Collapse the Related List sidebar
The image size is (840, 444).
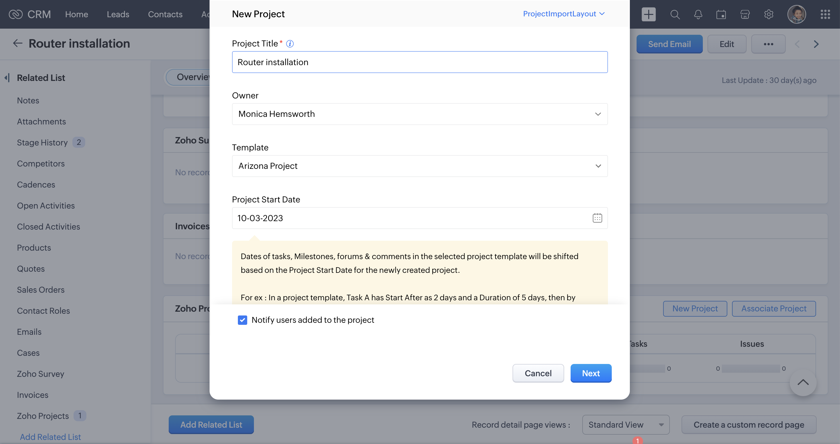tap(7, 78)
